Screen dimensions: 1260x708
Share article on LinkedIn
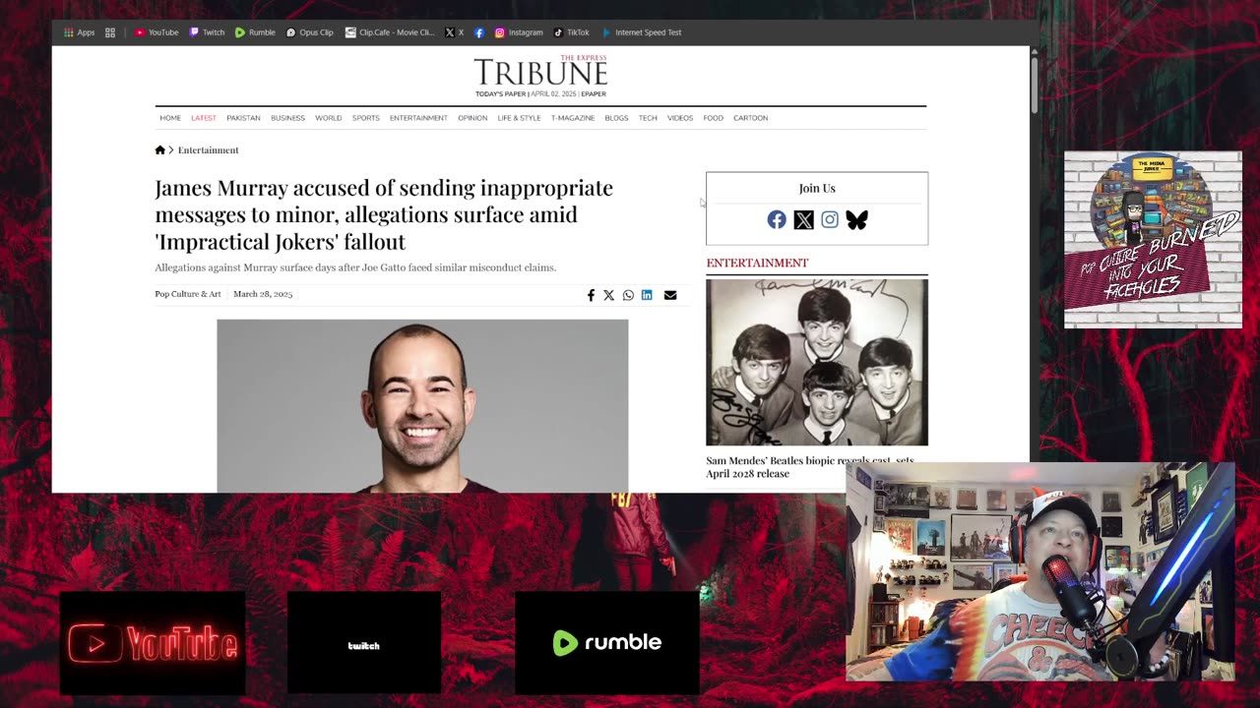647,295
